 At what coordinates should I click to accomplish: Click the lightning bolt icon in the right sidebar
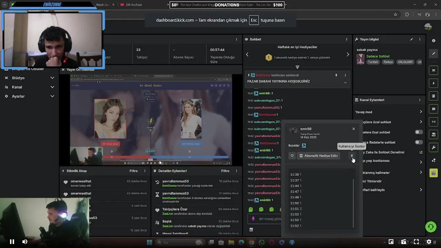click(433, 83)
